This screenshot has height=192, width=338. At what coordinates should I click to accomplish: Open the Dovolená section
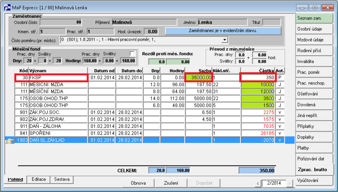(x=314, y=105)
